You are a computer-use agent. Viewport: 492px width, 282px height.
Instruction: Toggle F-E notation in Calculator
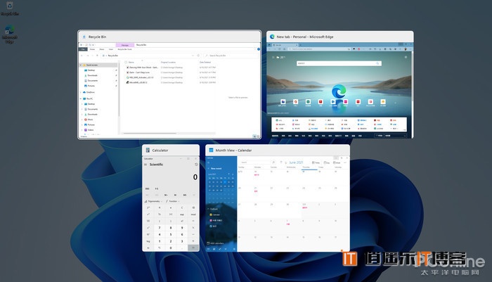157,188
